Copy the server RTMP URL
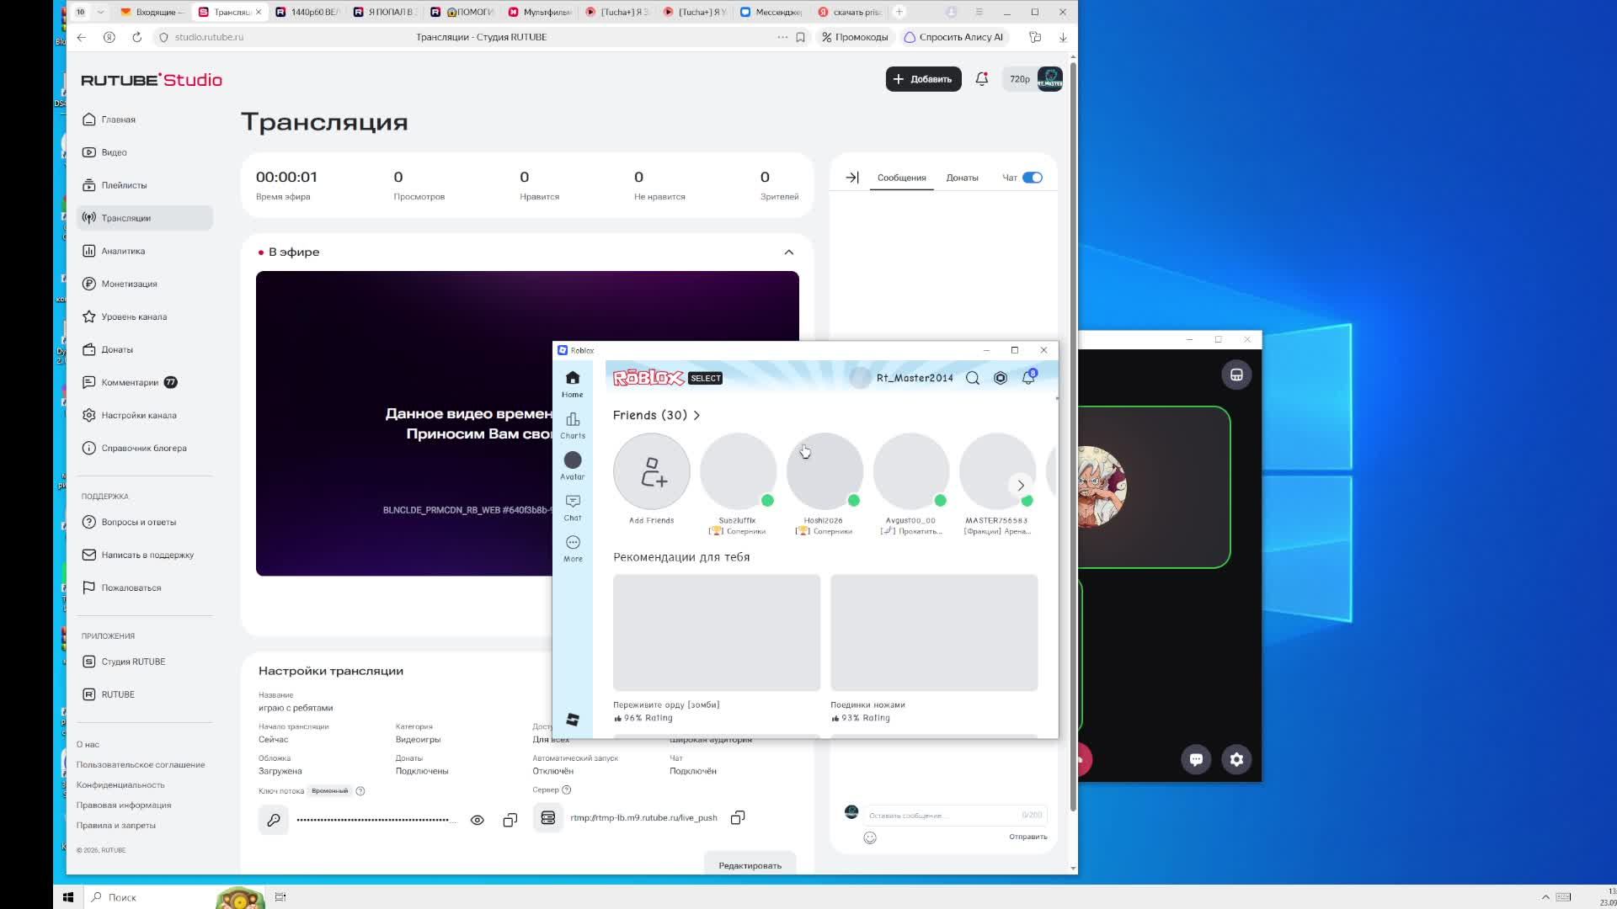The width and height of the screenshot is (1617, 909). pyautogui.click(x=738, y=818)
